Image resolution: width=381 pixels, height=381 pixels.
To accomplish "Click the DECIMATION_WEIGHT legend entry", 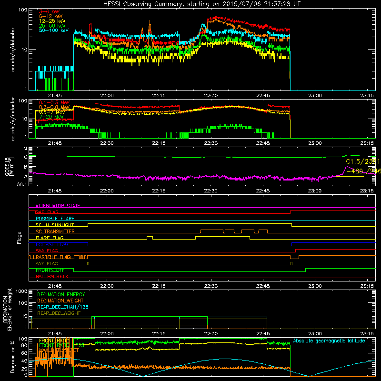I will point(60,301).
